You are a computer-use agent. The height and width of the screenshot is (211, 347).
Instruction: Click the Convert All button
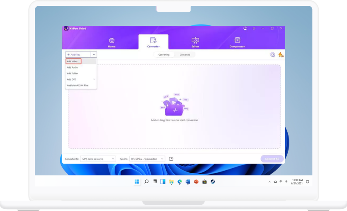click(272, 159)
